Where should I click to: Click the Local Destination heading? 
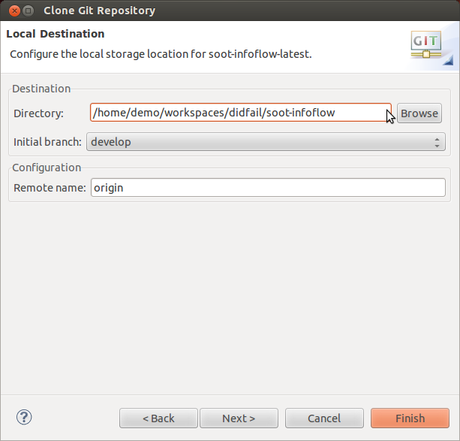(56, 34)
